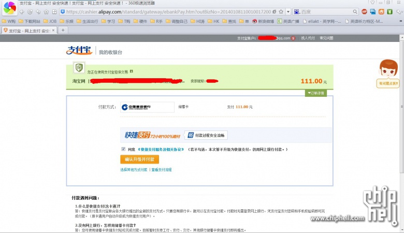Open the W购 bookmark folder
Image resolution: width=404 pixels, height=233 pixels.
[x=9, y=21]
